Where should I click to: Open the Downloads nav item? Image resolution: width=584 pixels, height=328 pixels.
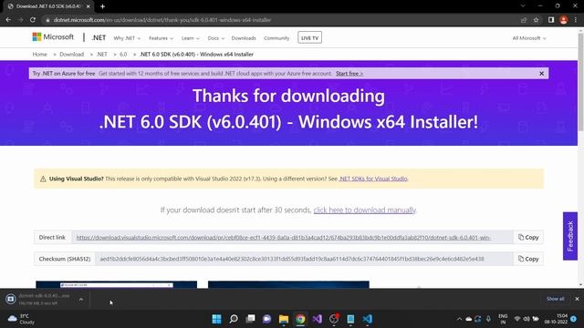(244, 38)
